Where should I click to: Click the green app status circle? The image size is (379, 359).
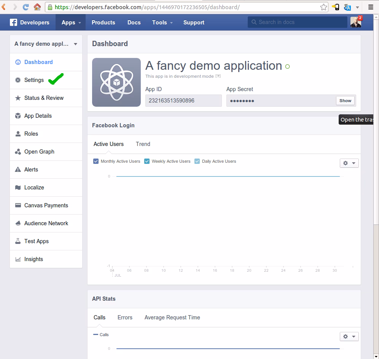click(x=287, y=67)
